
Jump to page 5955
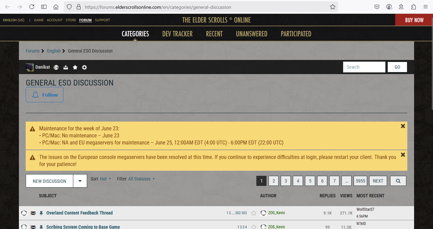click(360, 181)
